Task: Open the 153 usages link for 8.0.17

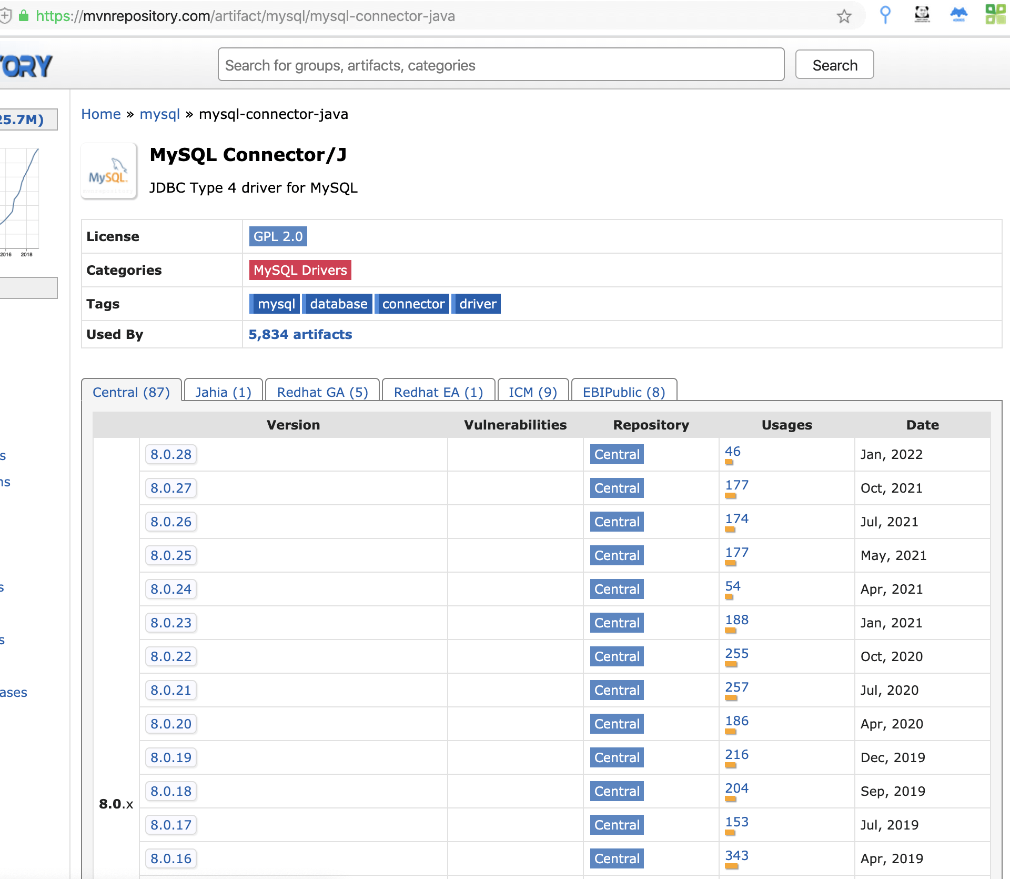Action: pos(736,822)
